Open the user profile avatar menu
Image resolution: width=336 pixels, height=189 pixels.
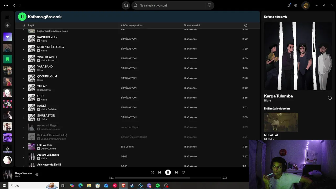(305, 5)
